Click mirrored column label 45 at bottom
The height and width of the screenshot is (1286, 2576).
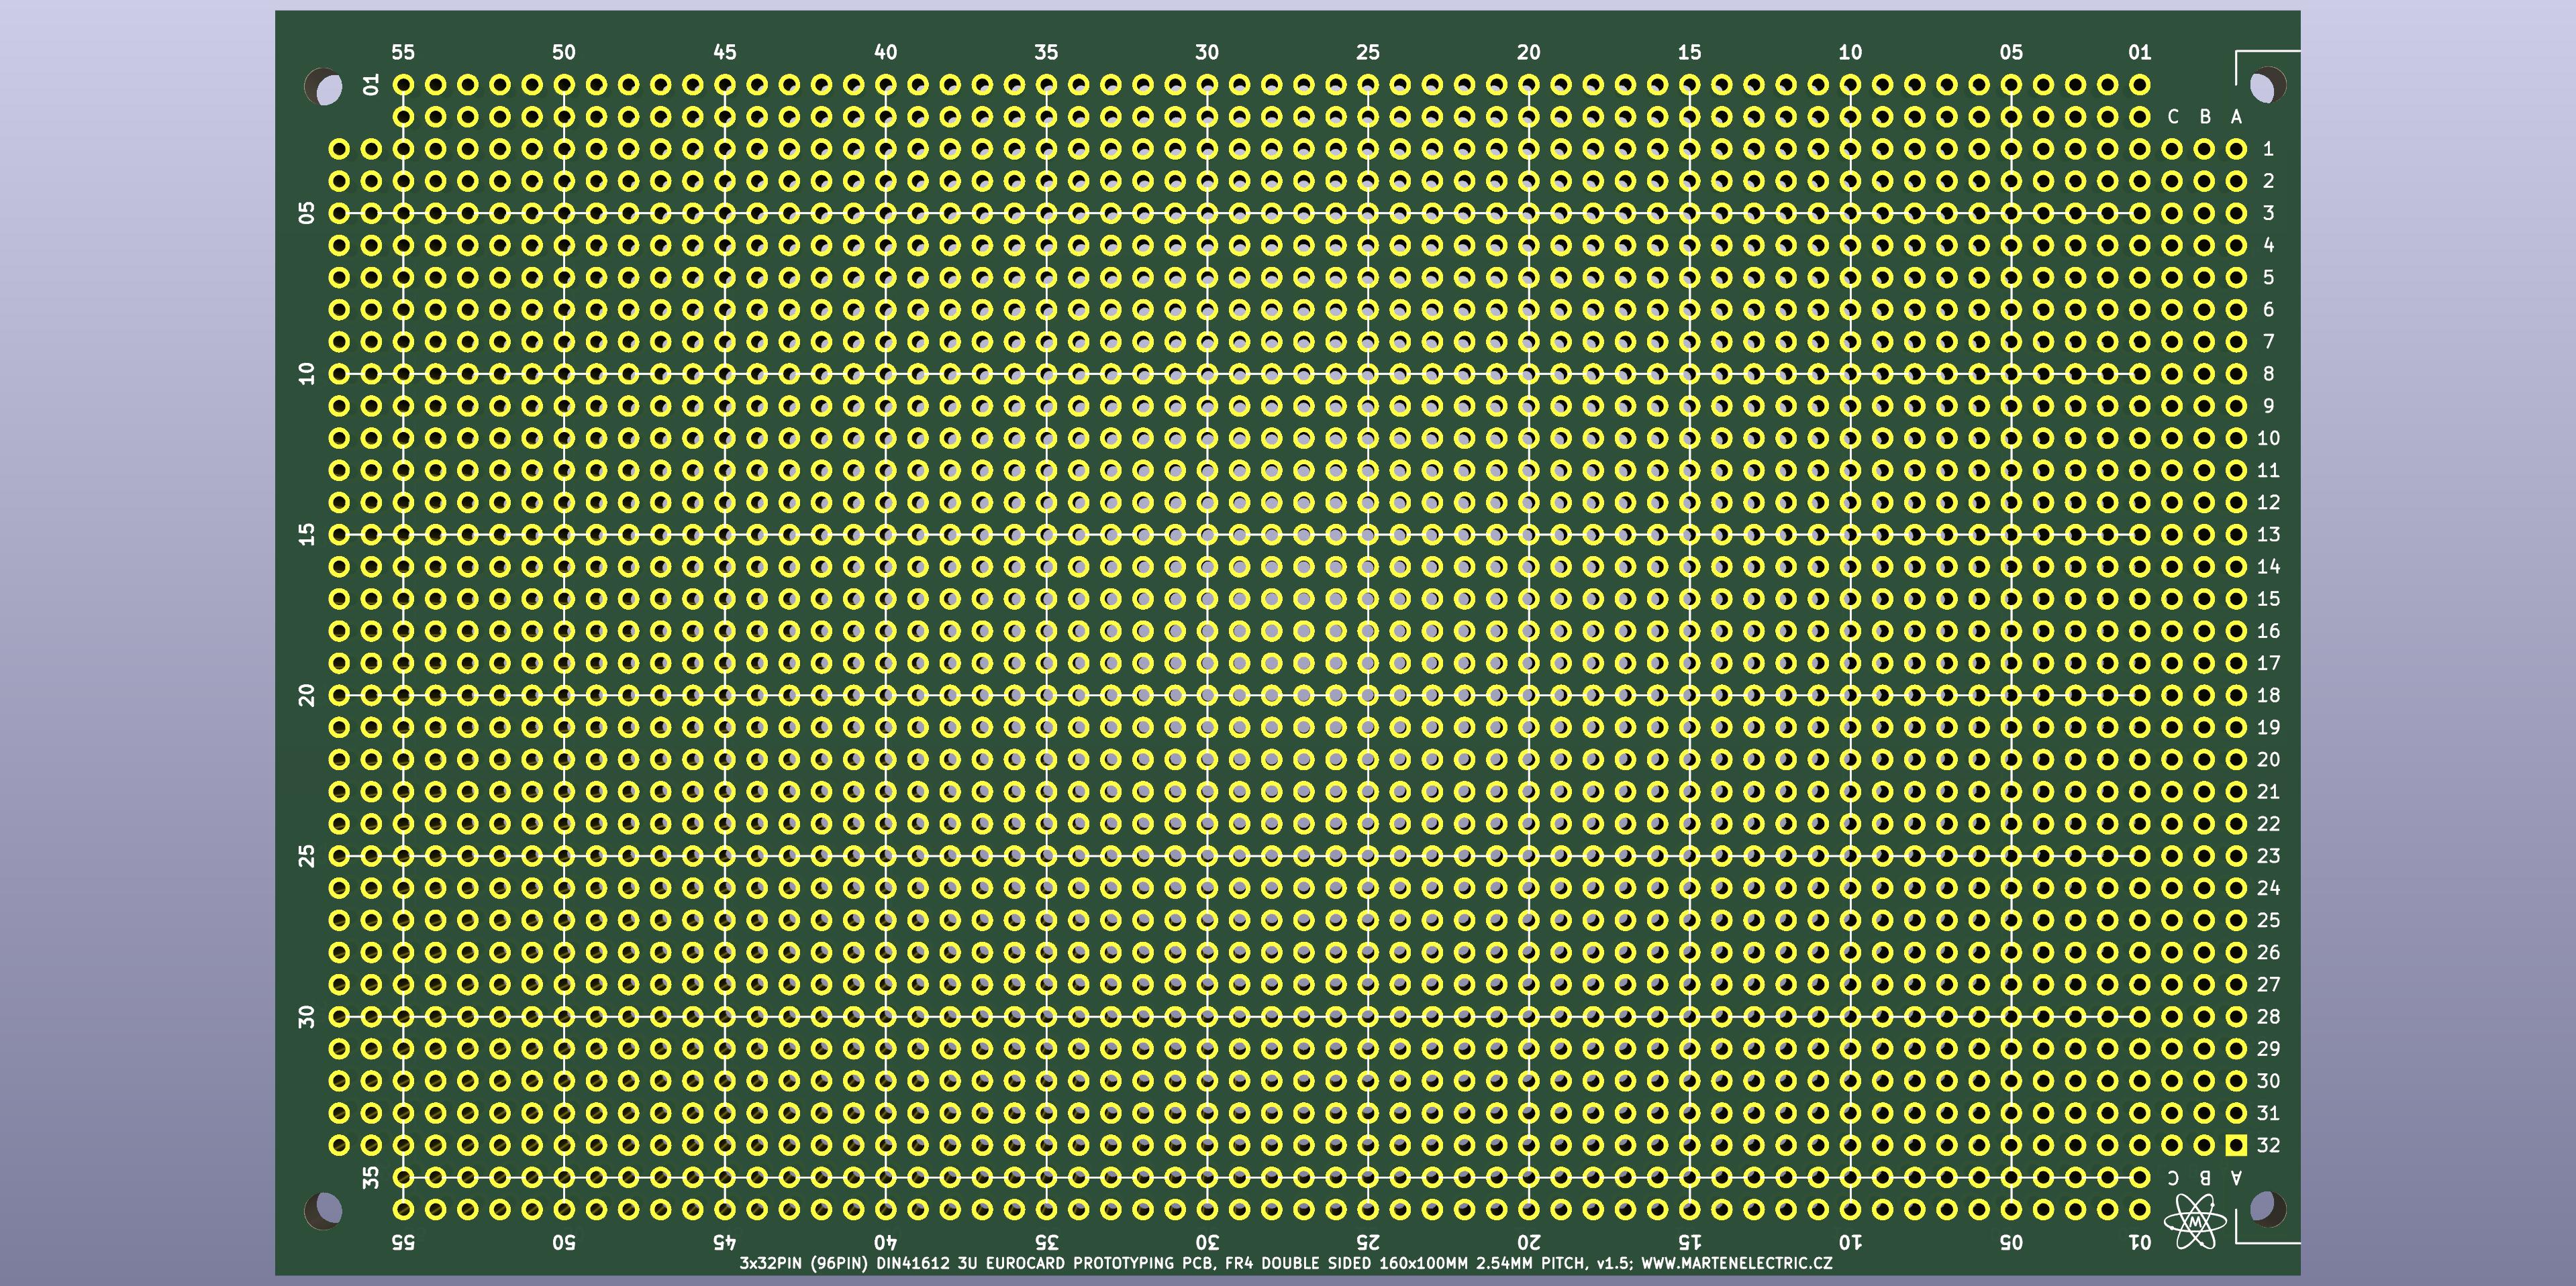(x=724, y=1242)
